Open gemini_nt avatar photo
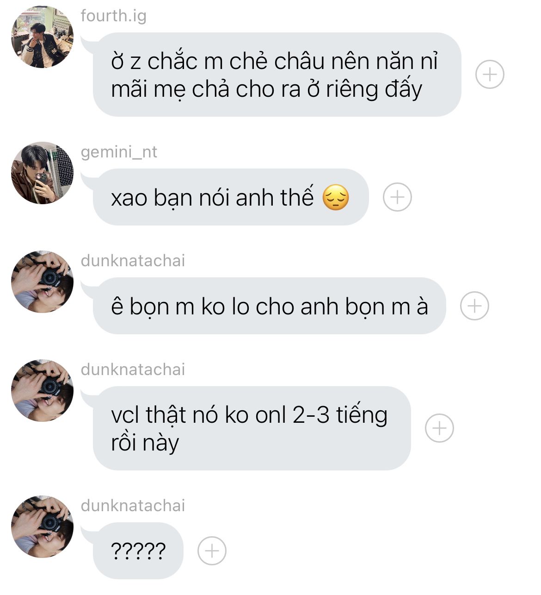The image size is (541, 595). (x=42, y=173)
